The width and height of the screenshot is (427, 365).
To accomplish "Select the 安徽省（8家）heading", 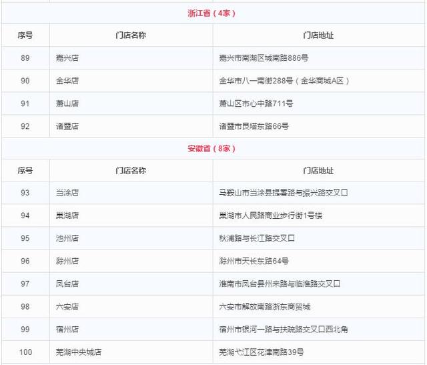I will pyautogui.click(x=211, y=148).
